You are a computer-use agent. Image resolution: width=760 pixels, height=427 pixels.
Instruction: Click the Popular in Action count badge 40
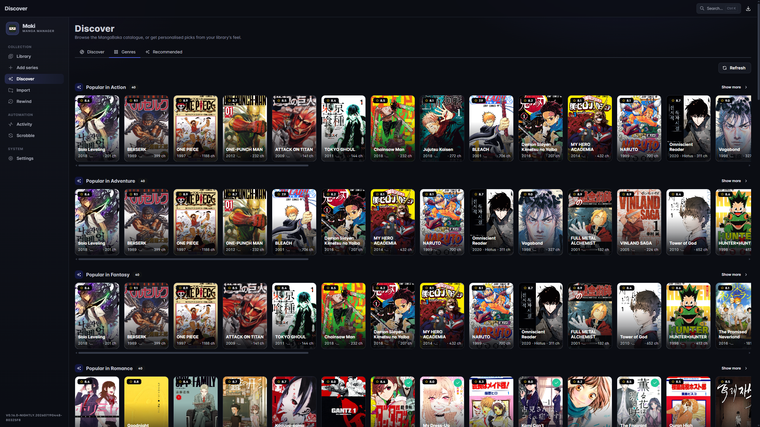pyautogui.click(x=134, y=87)
